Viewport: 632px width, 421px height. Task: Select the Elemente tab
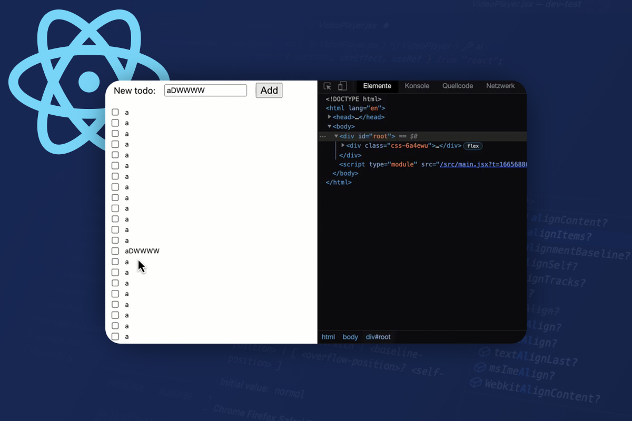click(x=377, y=86)
